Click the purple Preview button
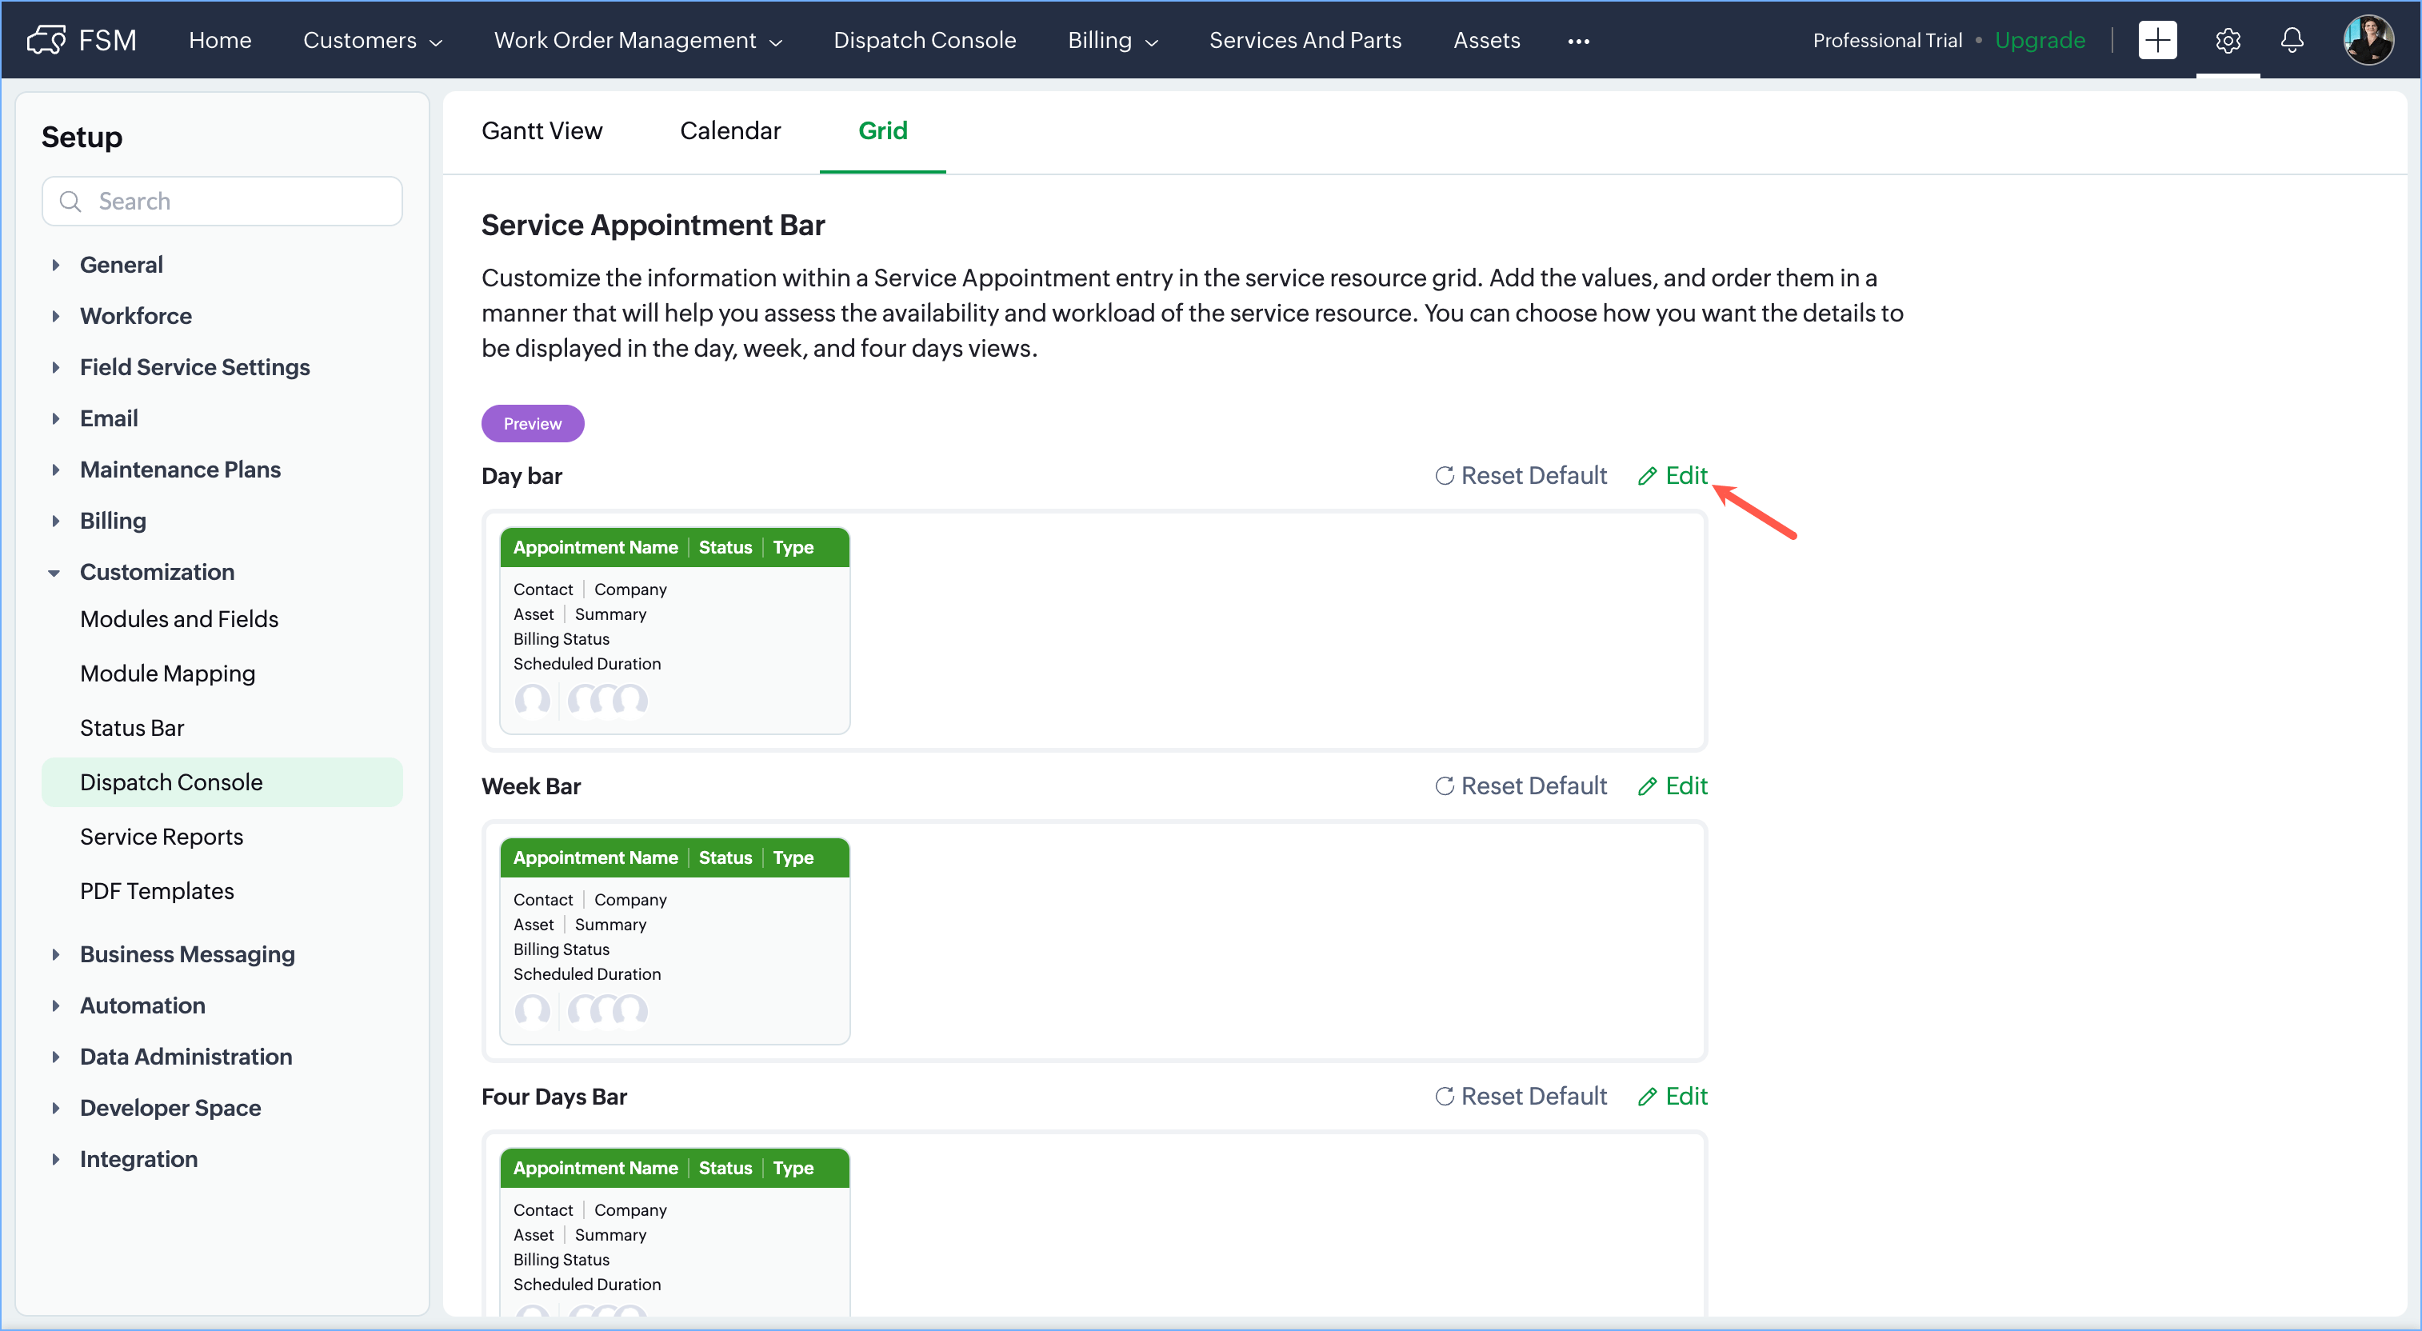The height and width of the screenshot is (1331, 2422). (532, 424)
